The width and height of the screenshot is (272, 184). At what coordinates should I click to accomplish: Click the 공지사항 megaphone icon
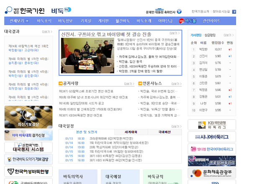[x=61, y=83]
